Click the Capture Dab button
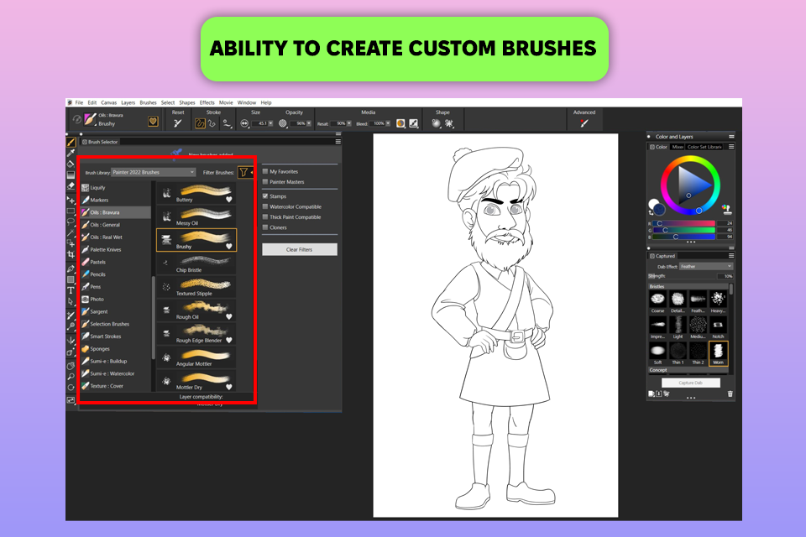 tap(690, 383)
